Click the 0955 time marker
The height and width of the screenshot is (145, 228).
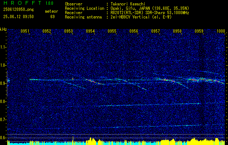click(112, 31)
